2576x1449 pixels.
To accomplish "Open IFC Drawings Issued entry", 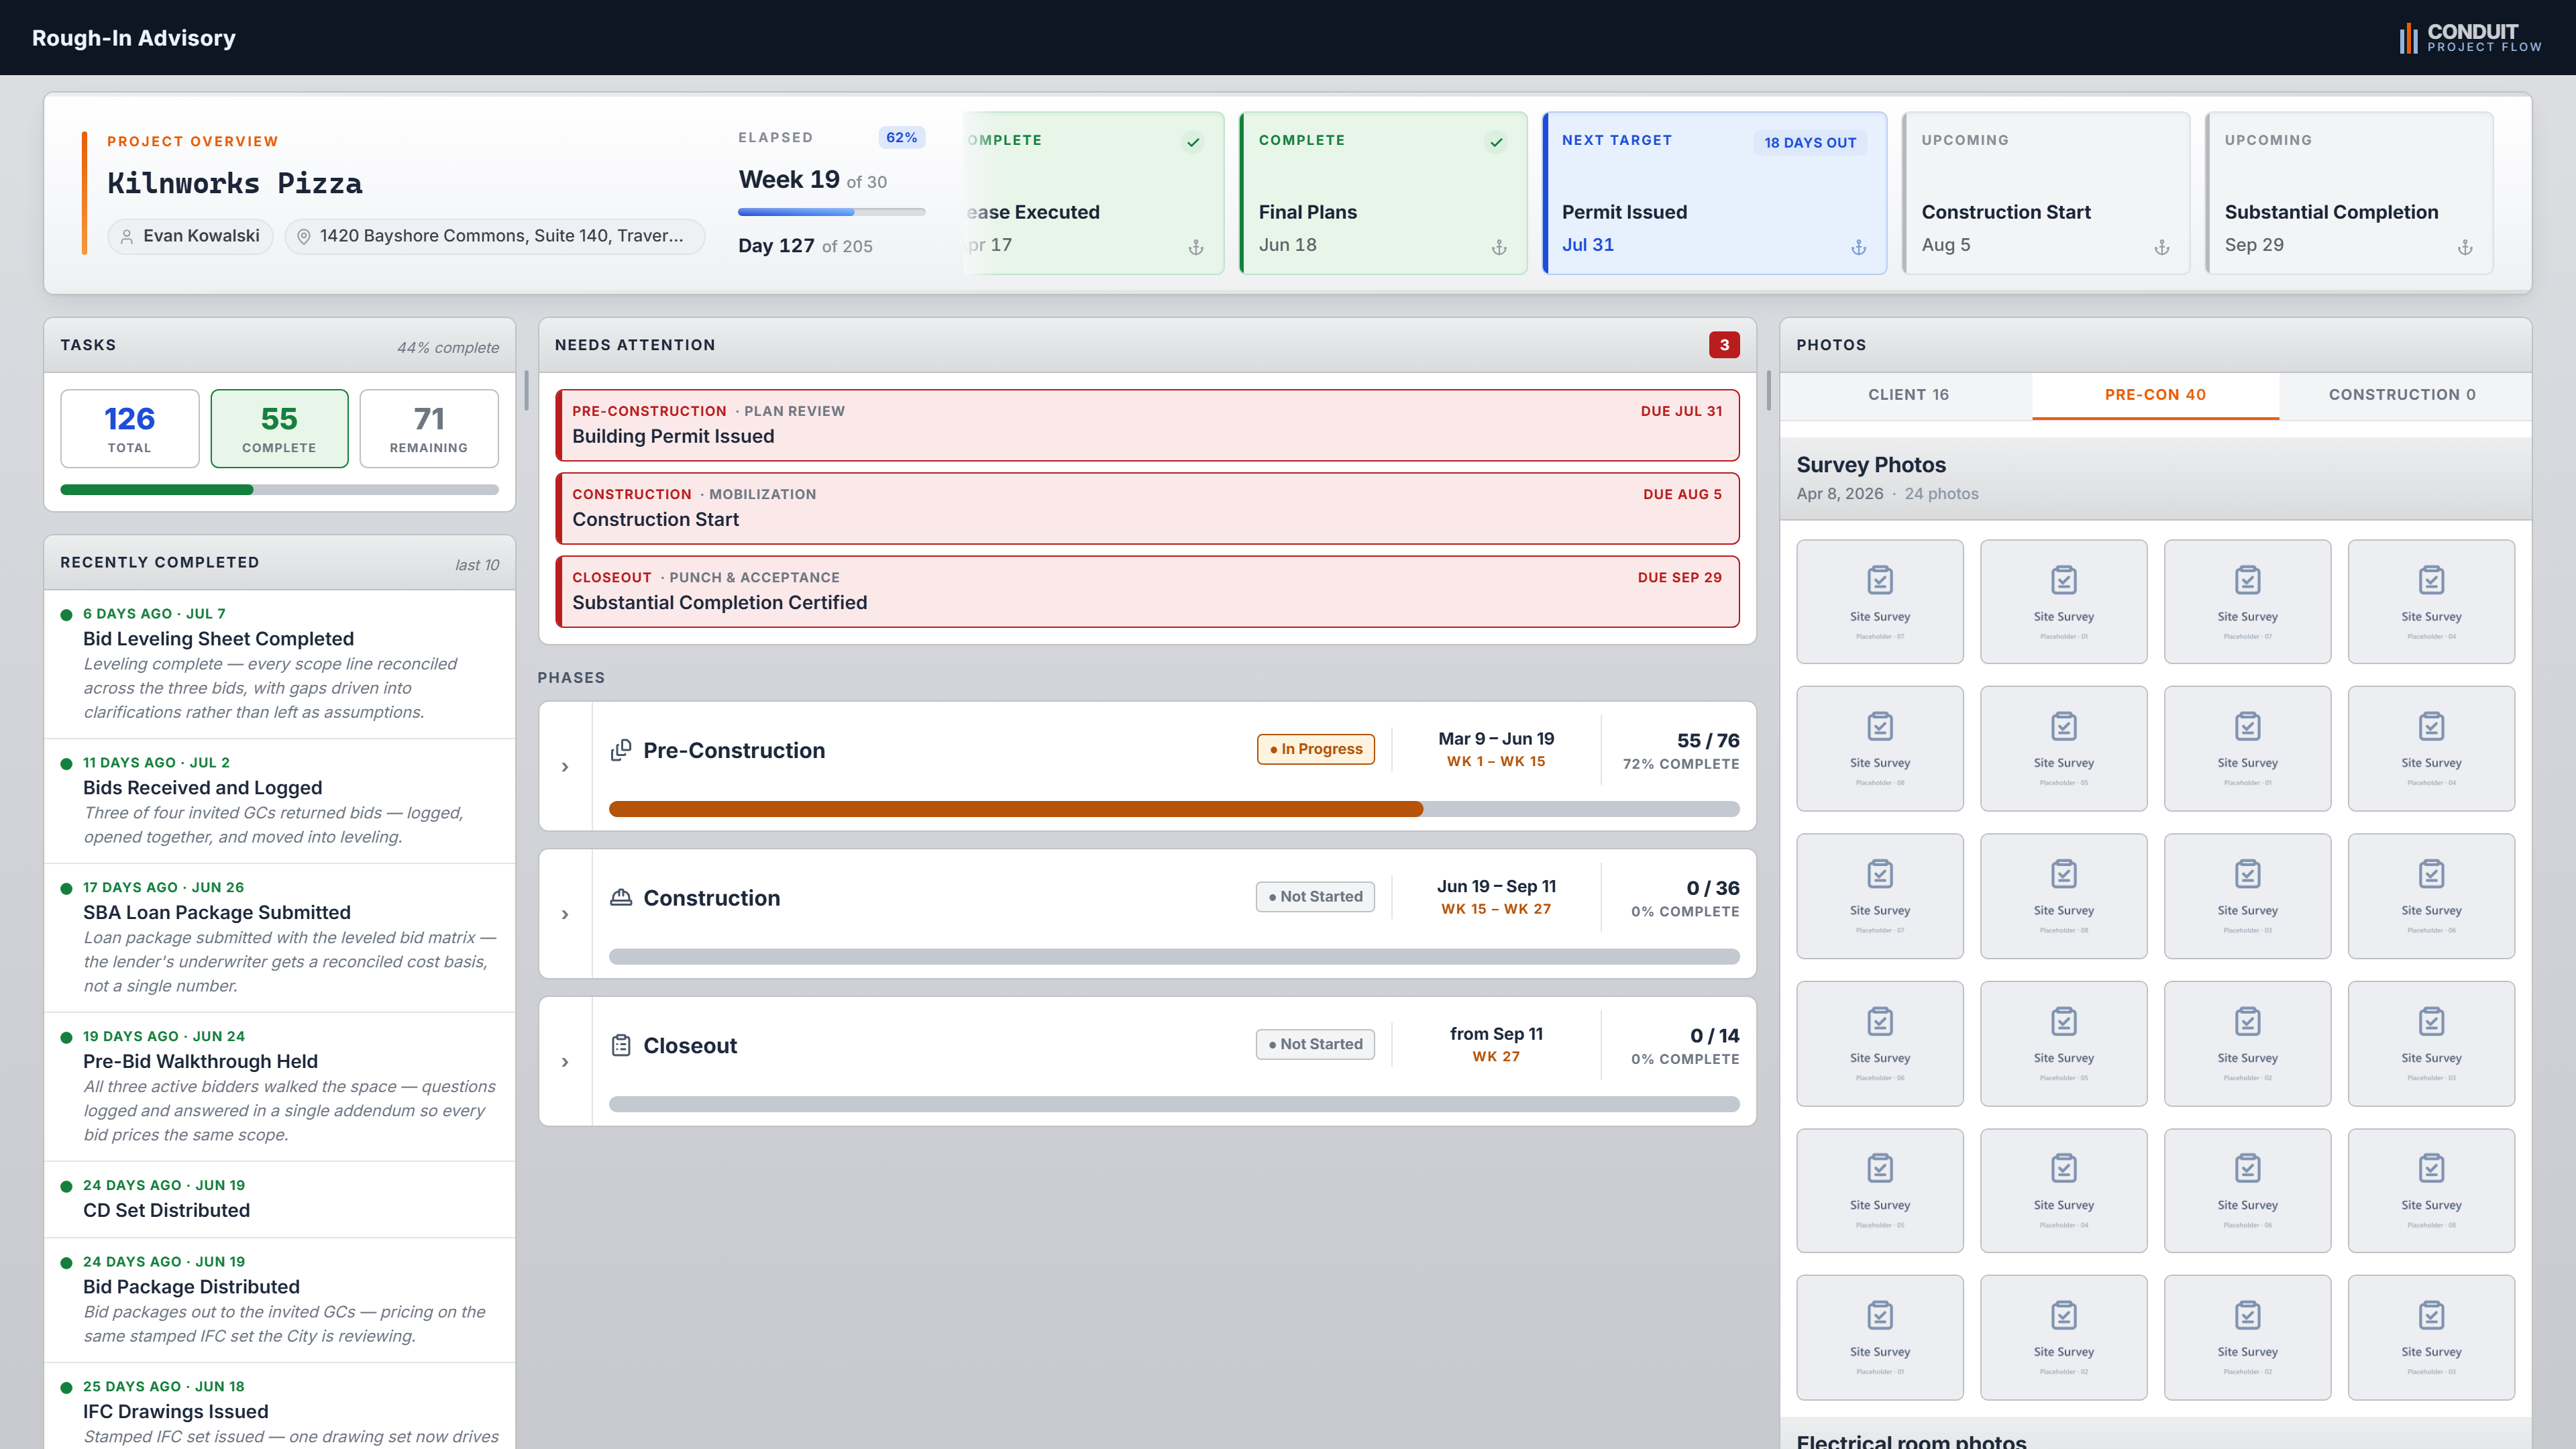I will tap(279, 1407).
